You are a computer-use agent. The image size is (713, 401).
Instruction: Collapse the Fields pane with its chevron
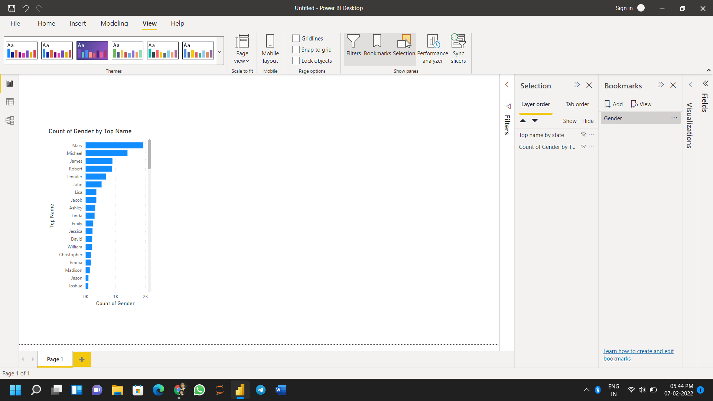[705, 84]
